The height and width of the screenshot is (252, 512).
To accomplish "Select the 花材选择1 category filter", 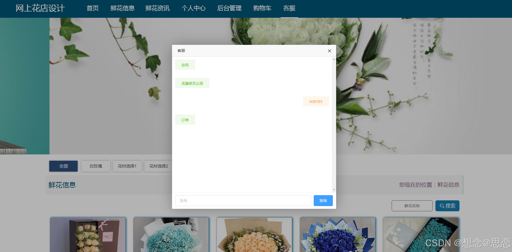I will pyautogui.click(x=127, y=166).
